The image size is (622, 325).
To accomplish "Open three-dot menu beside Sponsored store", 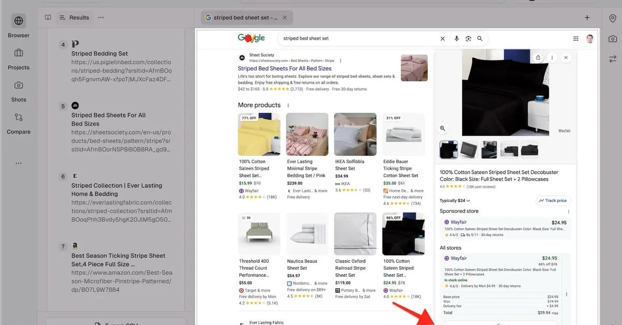I will pyautogui.click(x=569, y=211).
